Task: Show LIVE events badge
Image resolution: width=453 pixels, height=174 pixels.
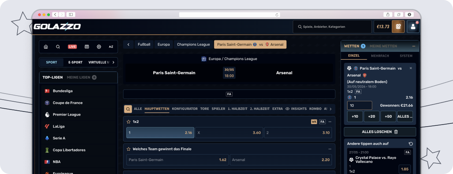Action: [x=72, y=47]
